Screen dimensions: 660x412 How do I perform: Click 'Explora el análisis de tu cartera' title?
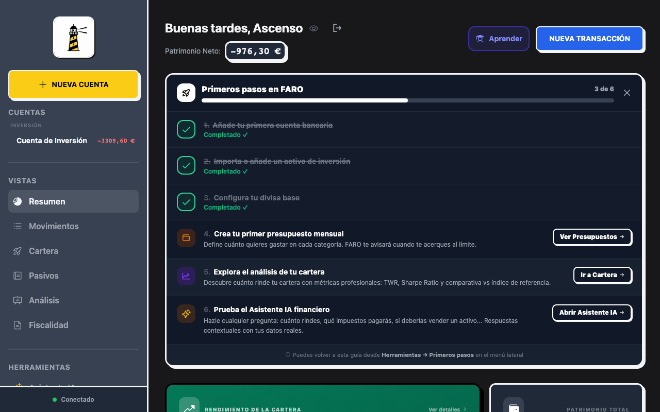269,272
